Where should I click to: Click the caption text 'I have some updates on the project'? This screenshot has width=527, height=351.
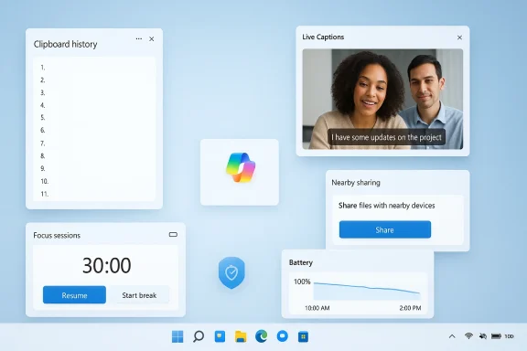(x=386, y=137)
